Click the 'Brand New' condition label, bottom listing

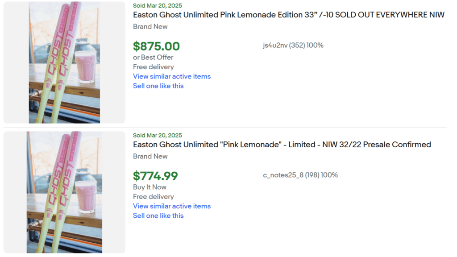[150, 156]
